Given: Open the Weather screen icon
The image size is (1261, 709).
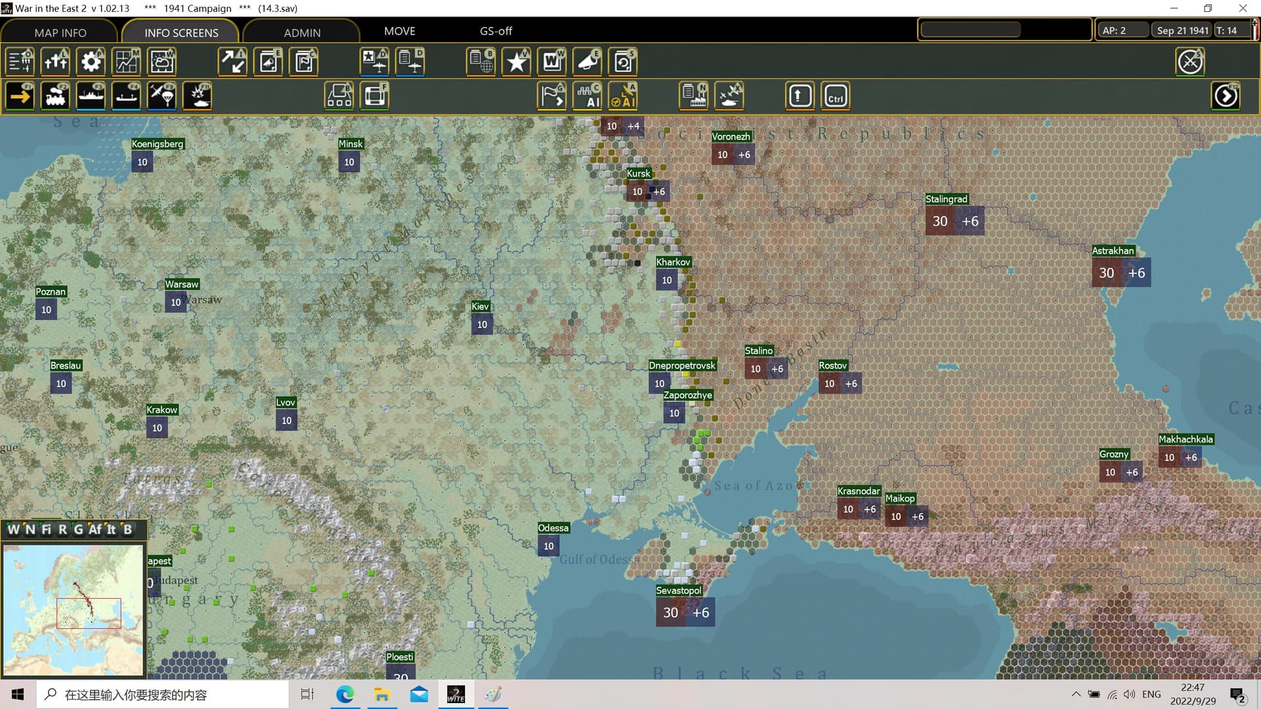Looking at the screenshot, I should [162, 62].
